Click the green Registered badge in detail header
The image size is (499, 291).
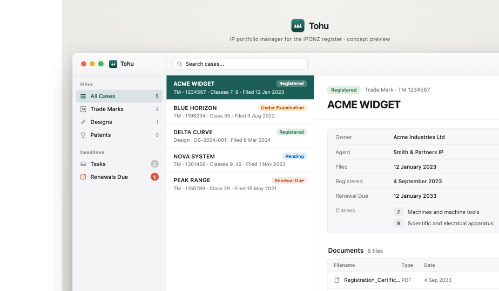point(343,90)
